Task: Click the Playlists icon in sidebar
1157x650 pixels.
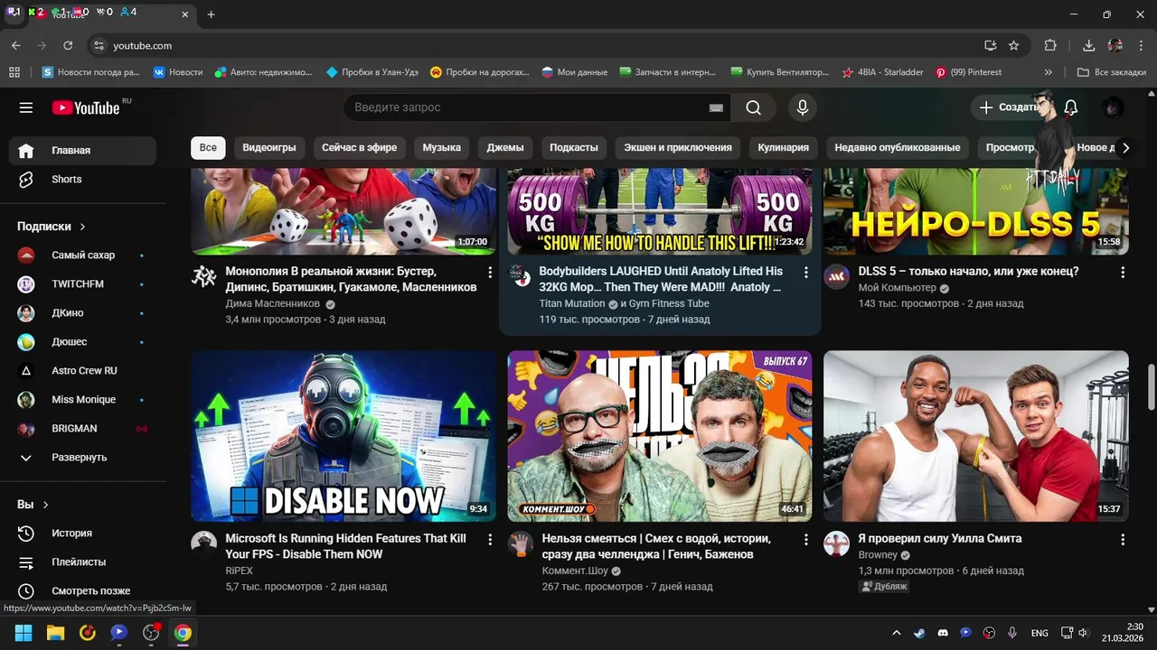Action: click(x=26, y=562)
